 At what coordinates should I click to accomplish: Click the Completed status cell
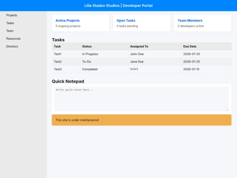[x=104, y=69]
